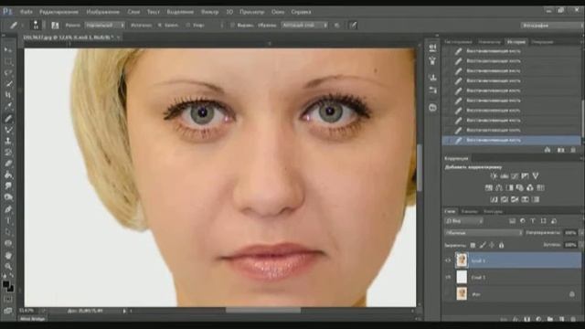This screenshot has width=585, height=329.
Task: Open the Окно menu
Action: (278, 12)
